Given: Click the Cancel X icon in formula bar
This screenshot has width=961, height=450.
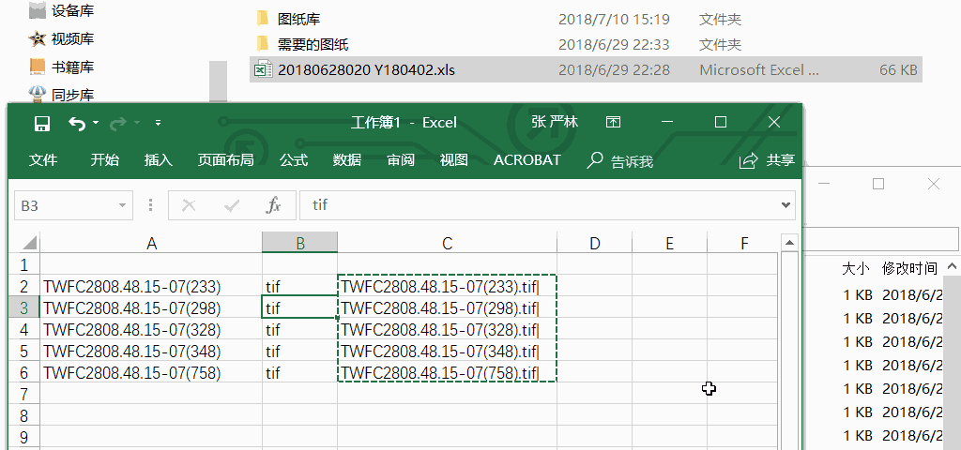Looking at the screenshot, I should (189, 205).
